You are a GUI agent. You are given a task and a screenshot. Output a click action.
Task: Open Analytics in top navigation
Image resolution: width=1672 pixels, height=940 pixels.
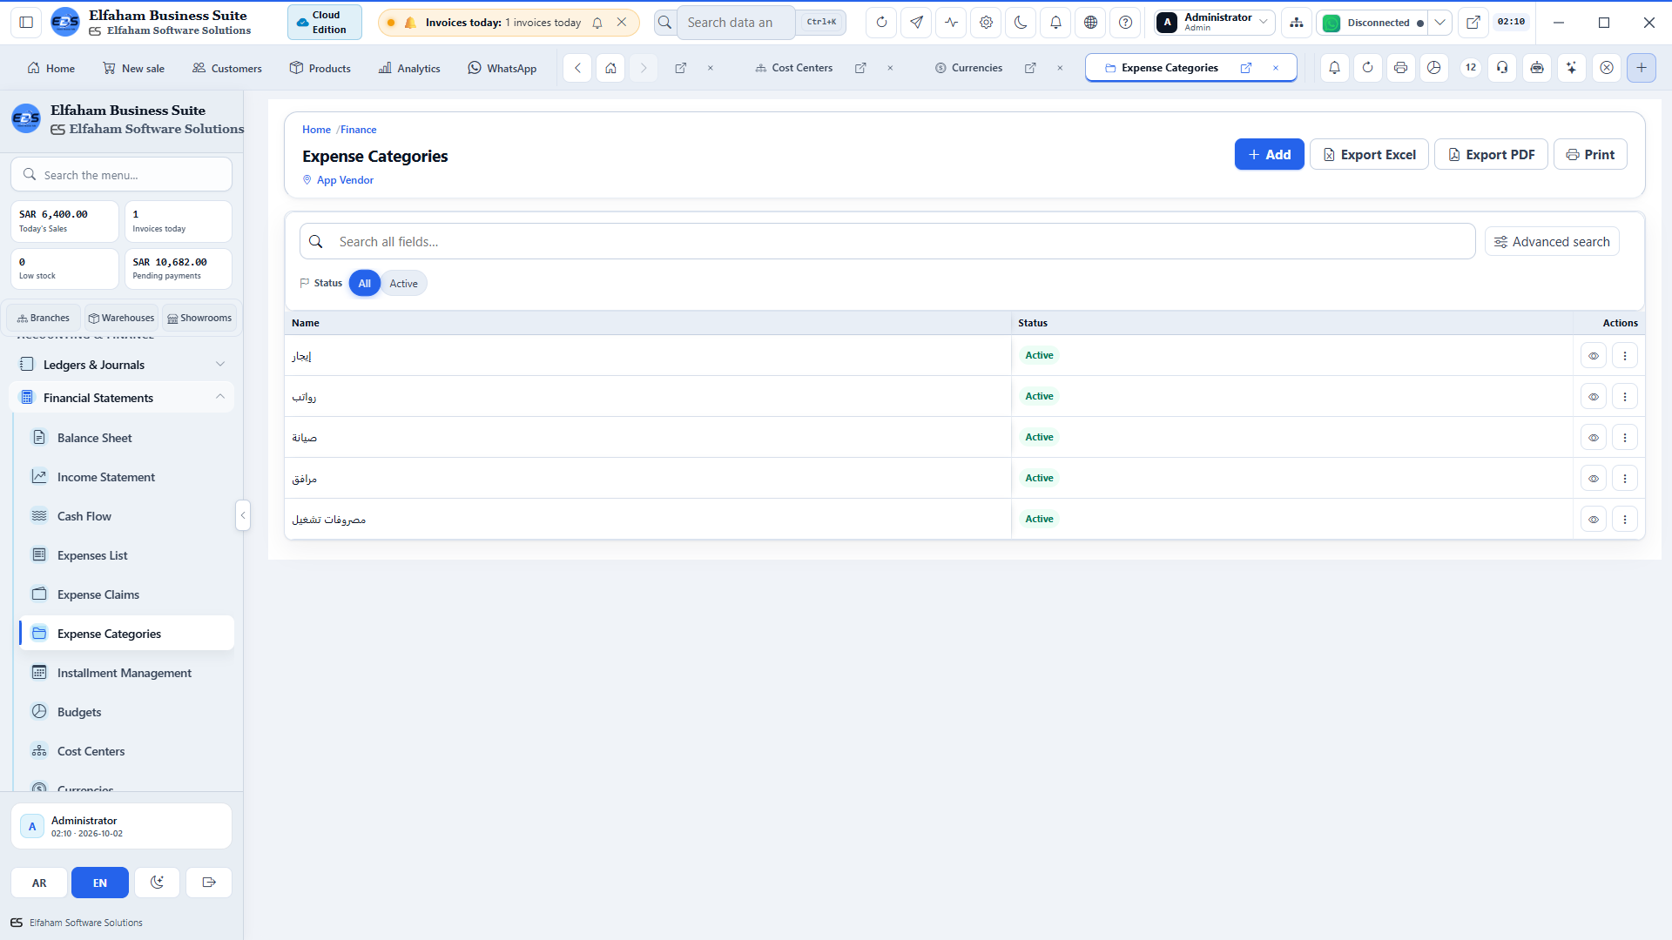(409, 68)
